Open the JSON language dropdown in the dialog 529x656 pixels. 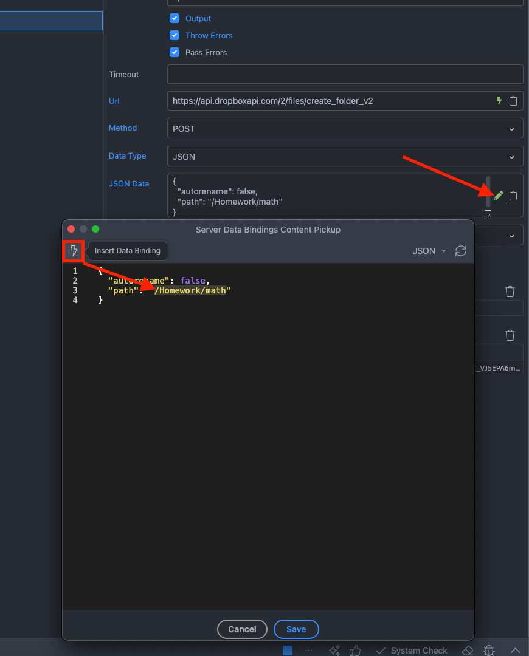pyautogui.click(x=429, y=251)
